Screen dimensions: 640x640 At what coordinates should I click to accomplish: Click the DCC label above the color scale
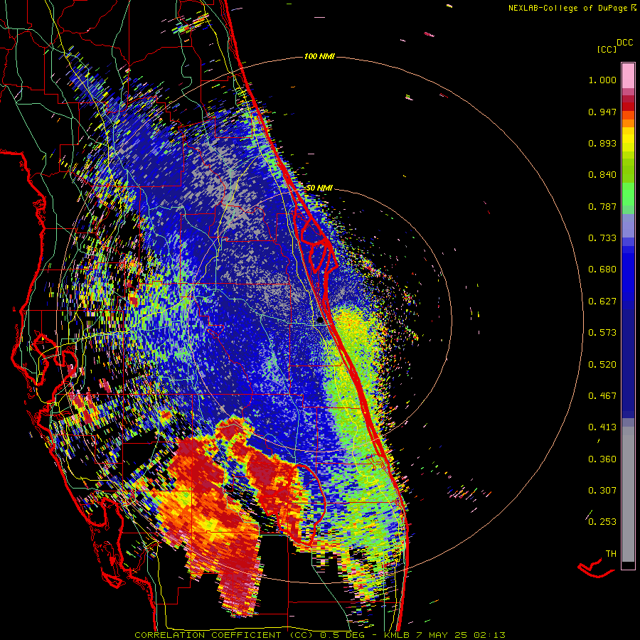coord(624,43)
